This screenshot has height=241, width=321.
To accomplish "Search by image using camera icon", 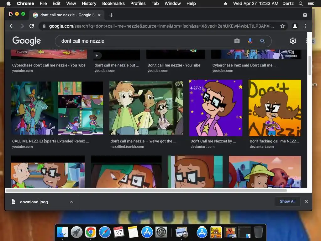I will (x=237, y=41).
